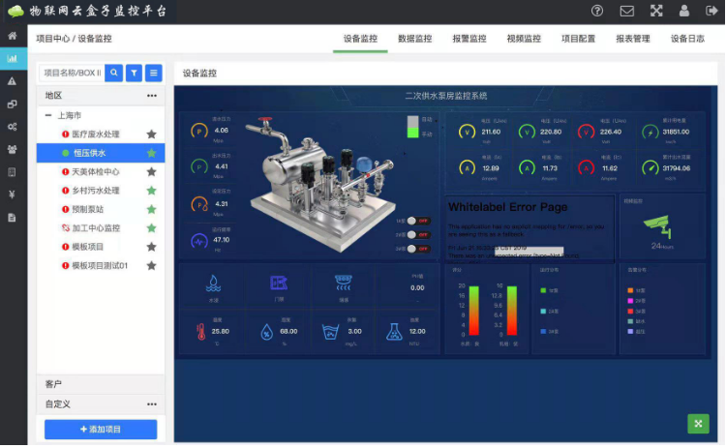
Task: Click the logout icon at top right
Action: (711, 12)
